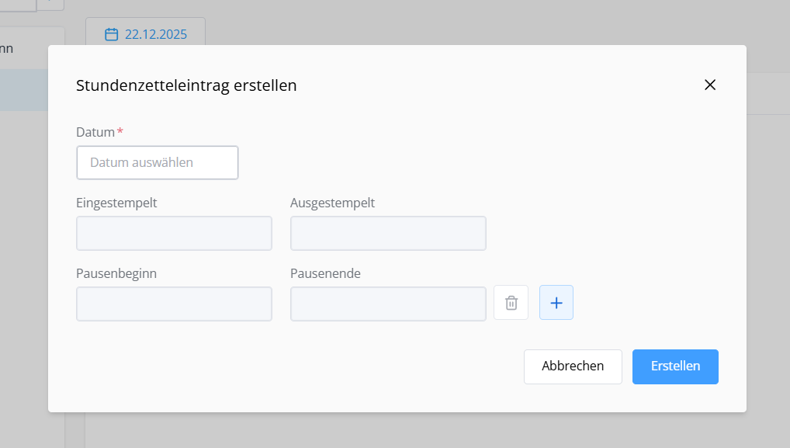The image size is (790, 448).
Task: Click into the Ausgestempelt time field
Action: (x=388, y=234)
